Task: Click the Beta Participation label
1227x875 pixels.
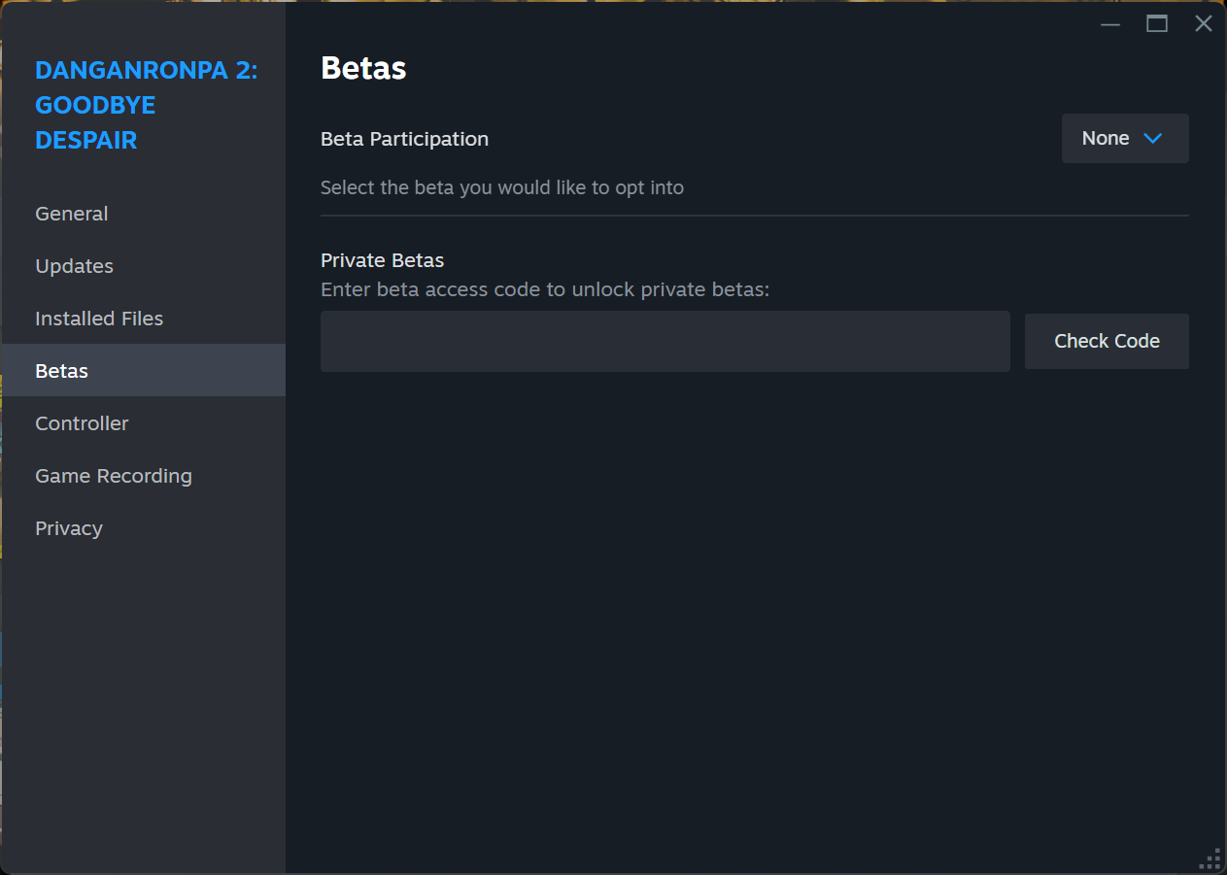Action: coord(404,139)
